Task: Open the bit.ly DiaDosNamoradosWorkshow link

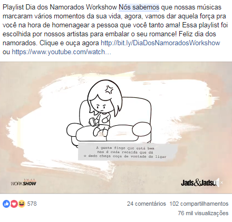Action: [x=160, y=43]
